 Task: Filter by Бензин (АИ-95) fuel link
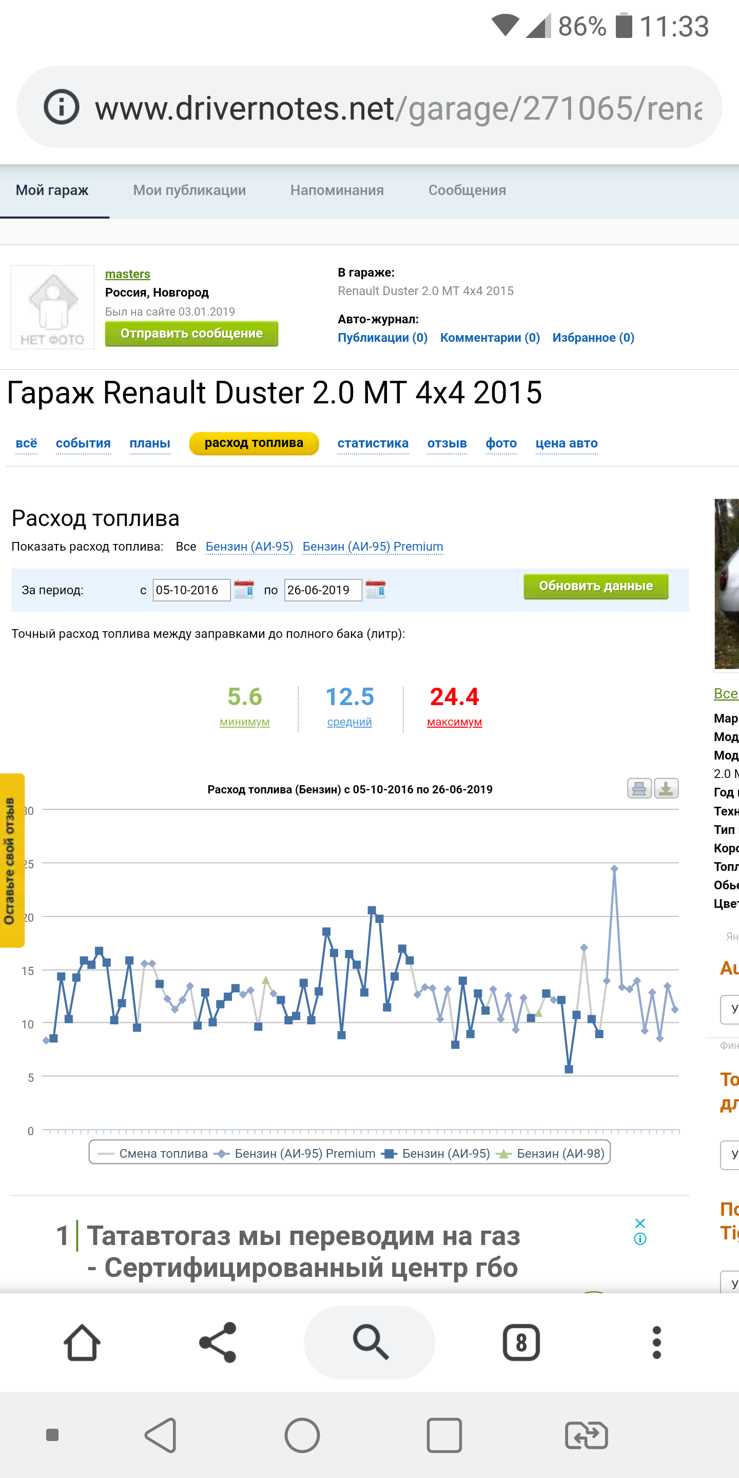249,546
